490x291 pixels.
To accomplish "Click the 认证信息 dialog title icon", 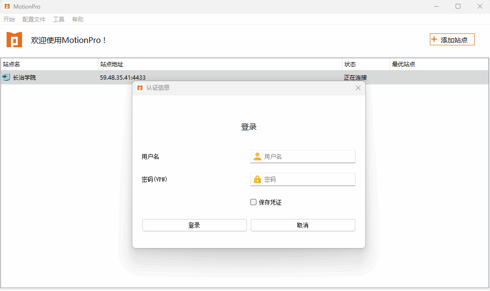I will click(140, 88).
